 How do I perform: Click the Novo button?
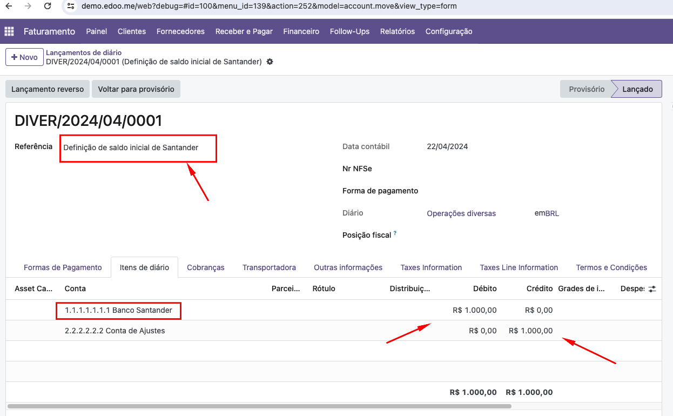click(24, 57)
